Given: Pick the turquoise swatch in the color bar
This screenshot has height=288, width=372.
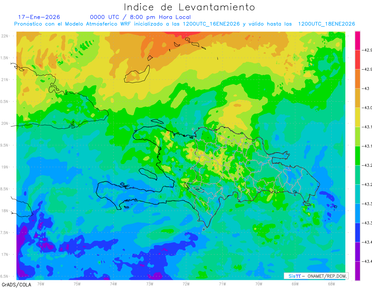Looking at the screenshot, I should [x=357, y=194].
